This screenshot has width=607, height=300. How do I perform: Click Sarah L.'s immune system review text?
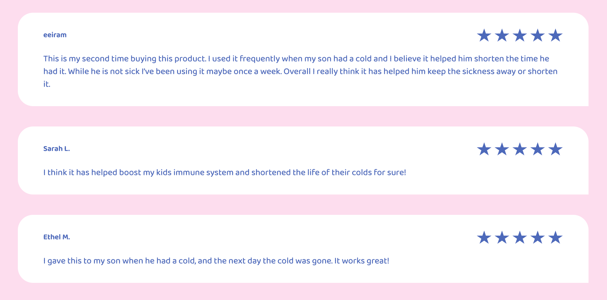point(225,173)
